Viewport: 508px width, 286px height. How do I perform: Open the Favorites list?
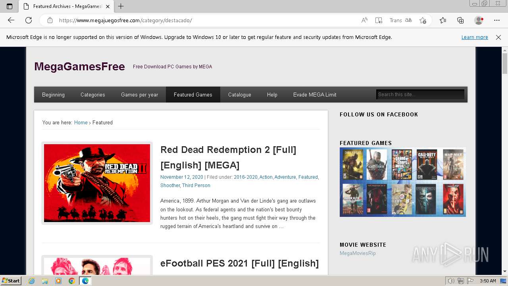pos(443,20)
